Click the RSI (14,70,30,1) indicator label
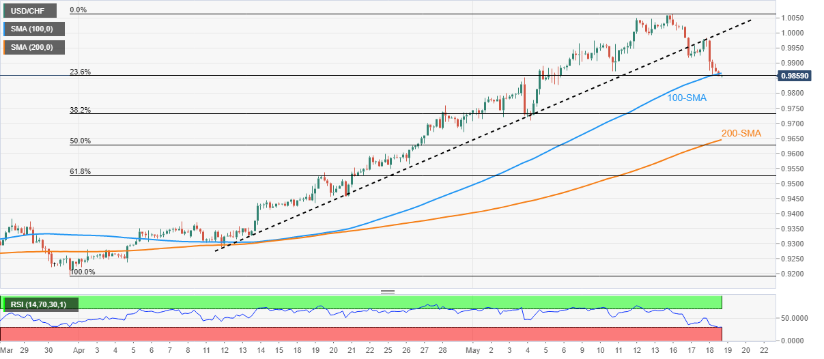 (40, 303)
